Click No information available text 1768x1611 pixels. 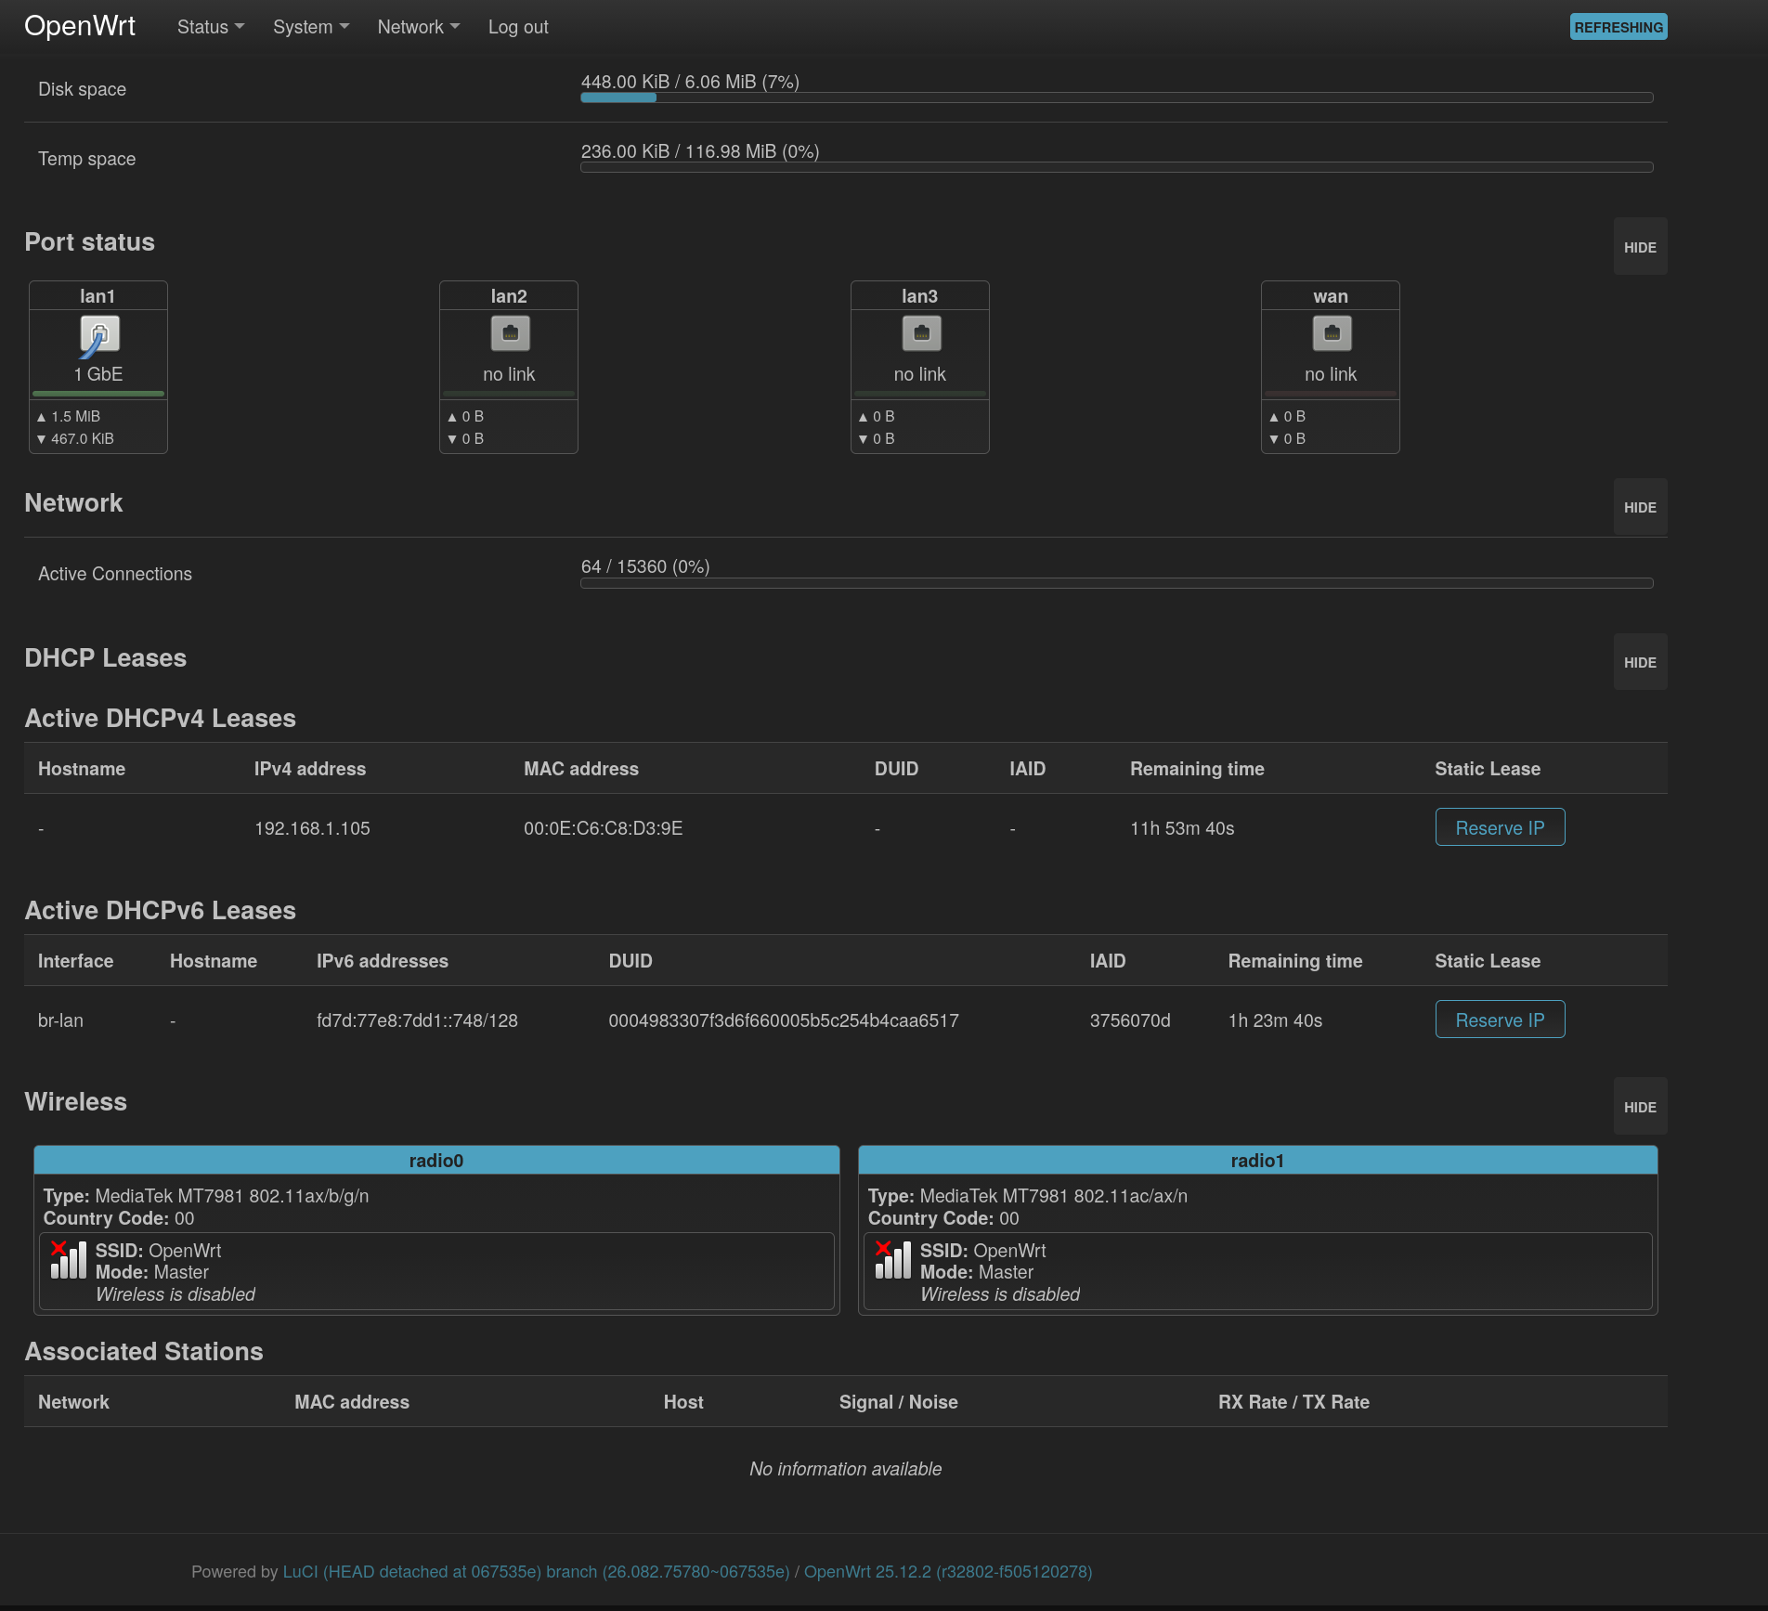point(846,1469)
